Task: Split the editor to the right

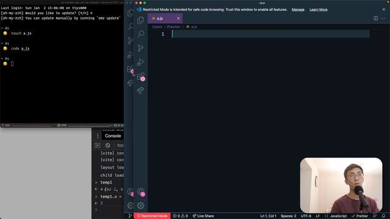Action: click(375, 18)
